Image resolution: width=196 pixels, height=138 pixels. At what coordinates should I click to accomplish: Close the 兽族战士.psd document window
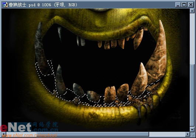coord(190,5)
